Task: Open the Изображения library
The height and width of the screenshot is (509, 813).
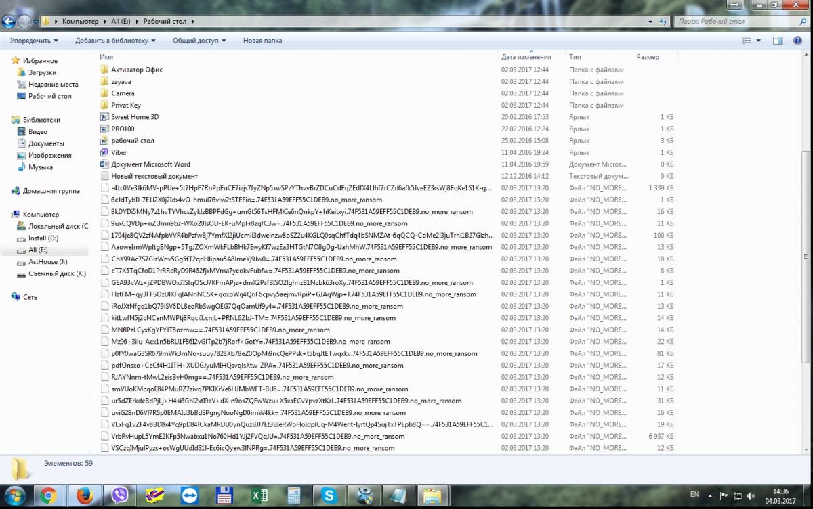Action: 49,155
